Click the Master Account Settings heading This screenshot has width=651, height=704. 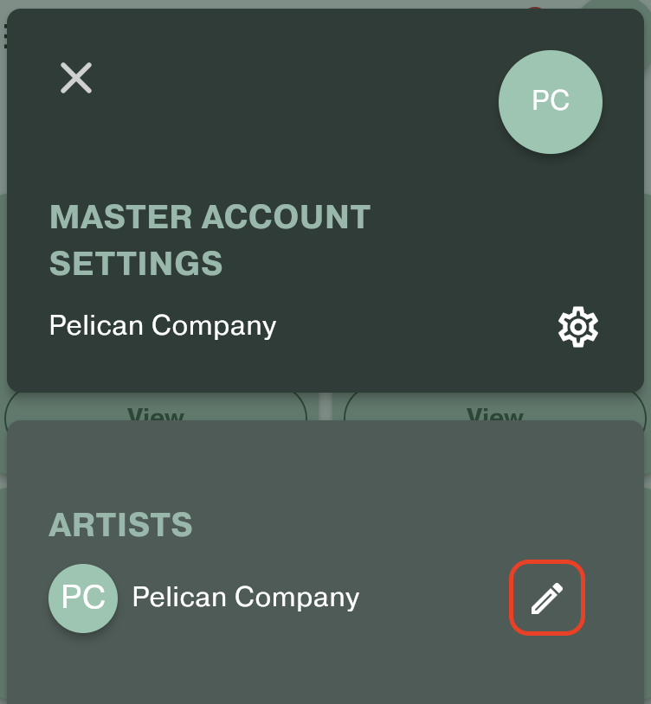209,240
